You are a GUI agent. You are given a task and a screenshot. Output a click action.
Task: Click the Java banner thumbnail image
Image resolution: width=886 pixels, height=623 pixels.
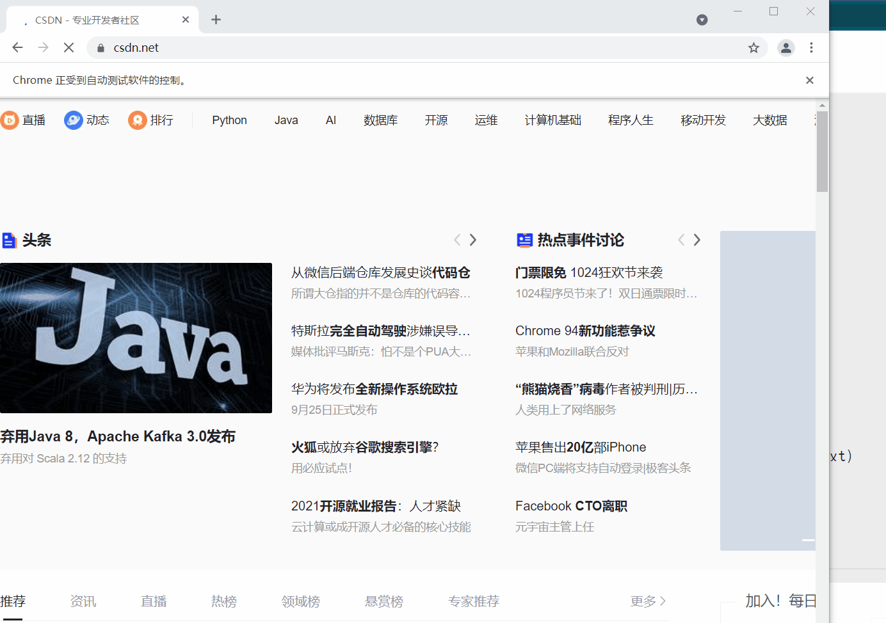[x=136, y=338]
